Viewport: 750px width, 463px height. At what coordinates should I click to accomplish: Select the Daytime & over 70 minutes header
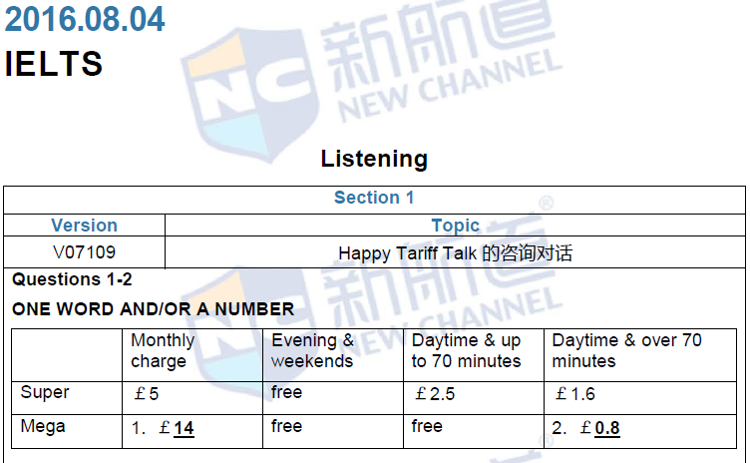tap(626, 350)
